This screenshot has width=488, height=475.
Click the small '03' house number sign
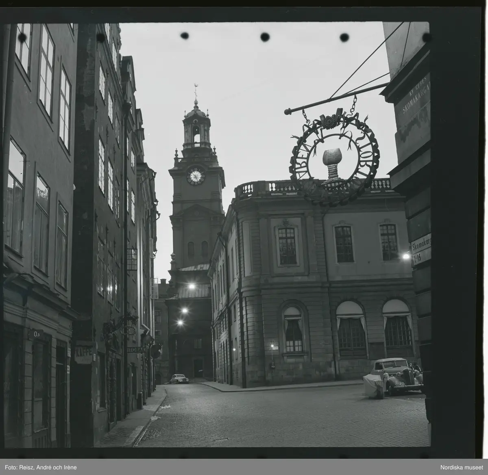pos(36,334)
